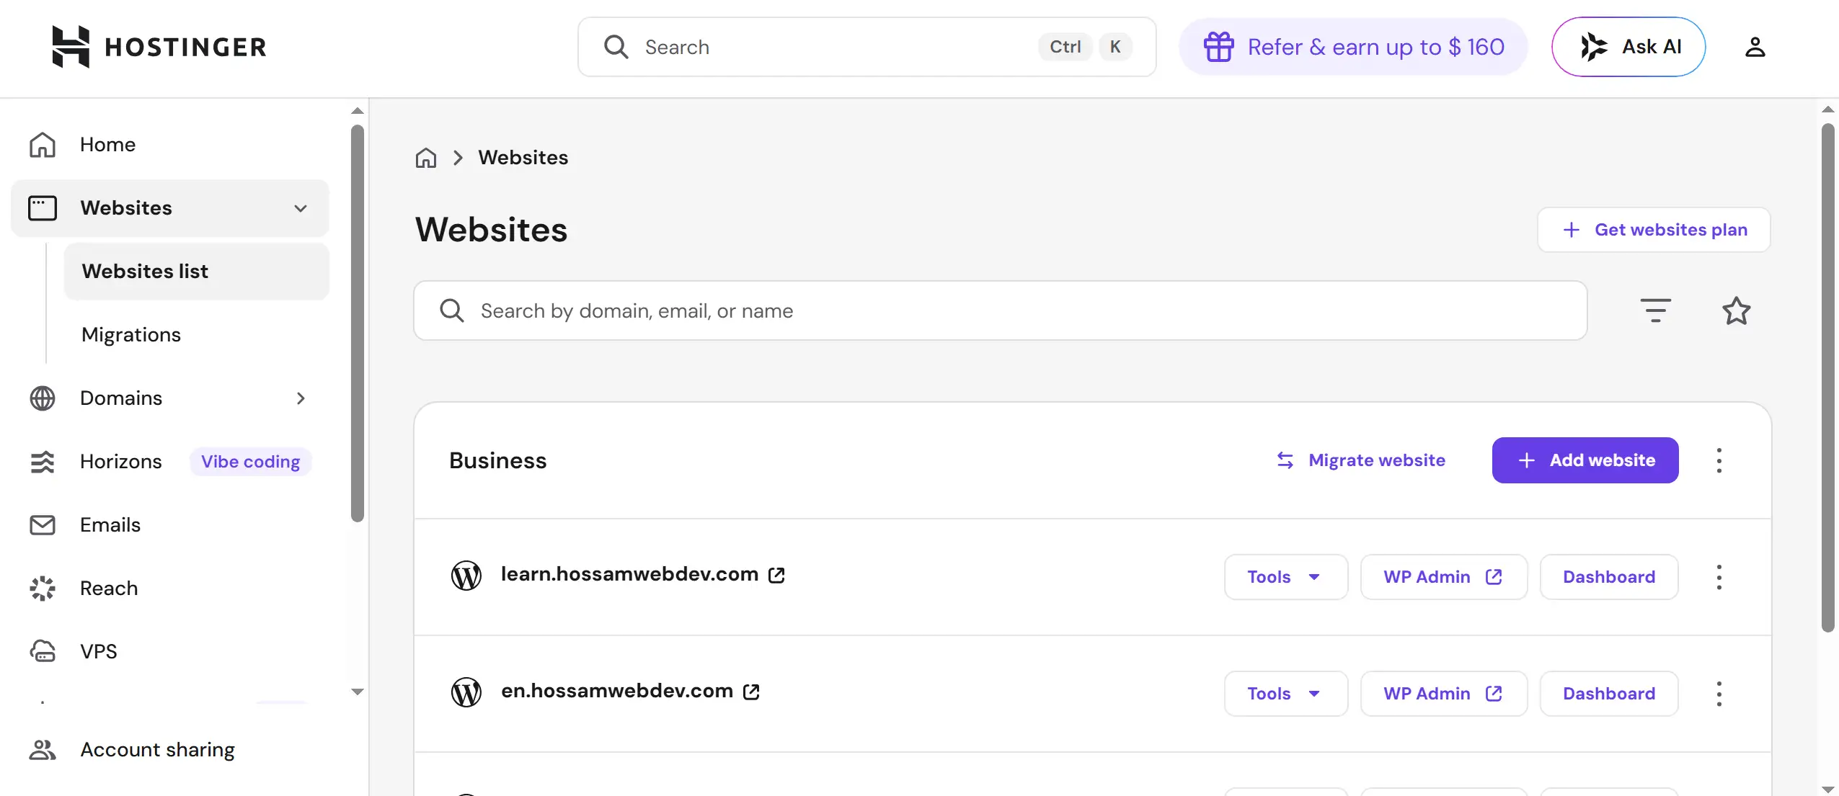1839x796 pixels.
Task: Open three-dot menu for learn.hossamwebdev.com
Action: 1719,577
